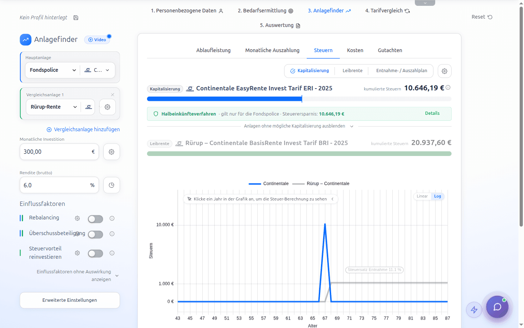Show info icon beside kumulierte Steuern 10.646,19 €

click(448, 87)
